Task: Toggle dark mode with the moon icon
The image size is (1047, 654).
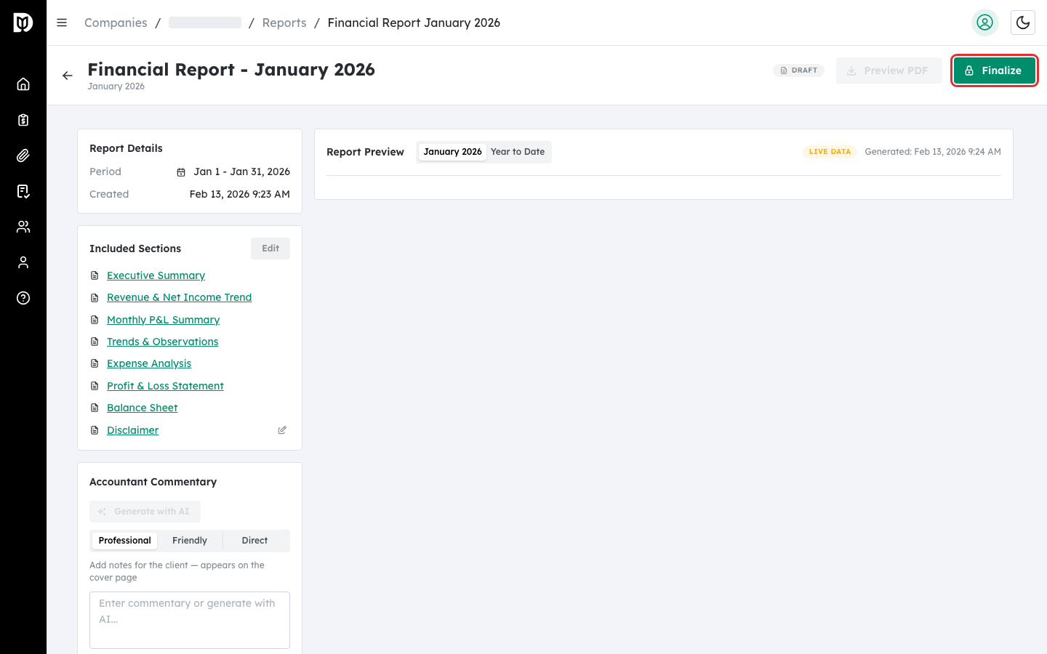Action: (x=1023, y=23)
